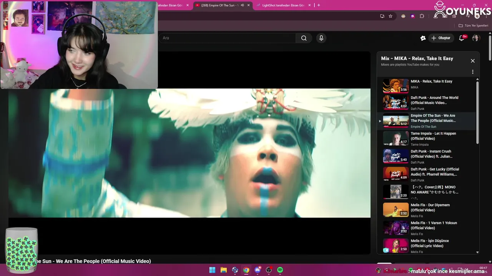
Task: Click the Chrome taskbar icon
Action: click(246, 270)
